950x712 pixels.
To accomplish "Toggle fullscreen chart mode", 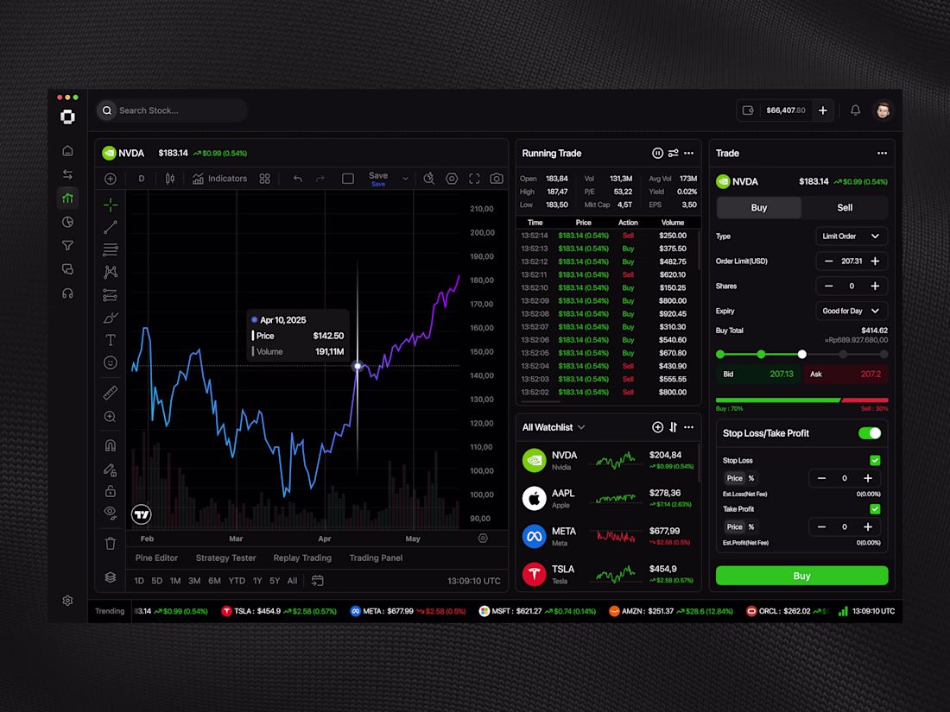I will [x=474, y=179].
